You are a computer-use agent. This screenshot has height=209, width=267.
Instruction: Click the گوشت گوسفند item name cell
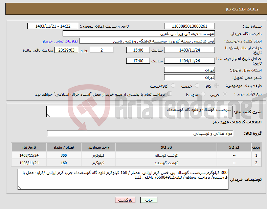[166, 163]
